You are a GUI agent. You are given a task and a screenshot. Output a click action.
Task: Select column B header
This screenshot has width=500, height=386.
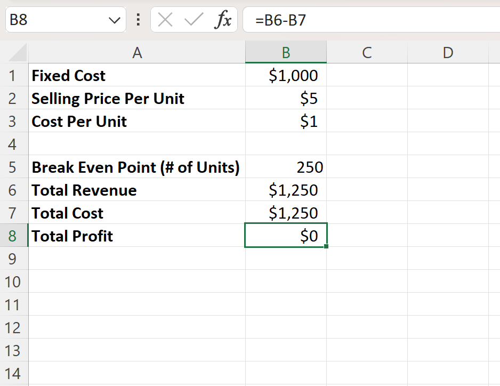286,52
